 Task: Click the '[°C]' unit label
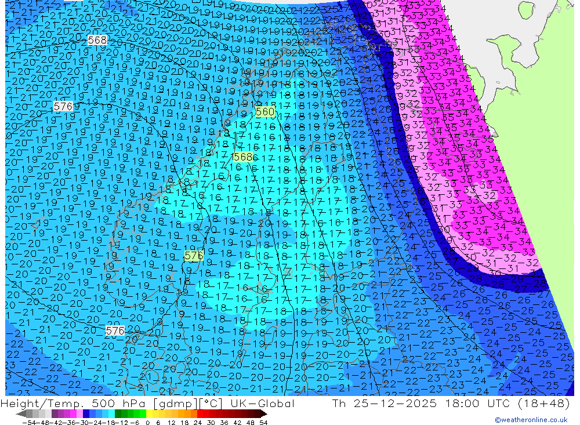point(211,404)
